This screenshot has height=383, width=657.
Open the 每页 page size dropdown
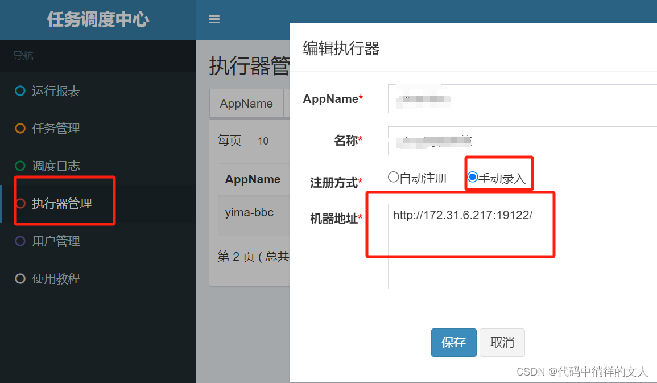(267, 141)
